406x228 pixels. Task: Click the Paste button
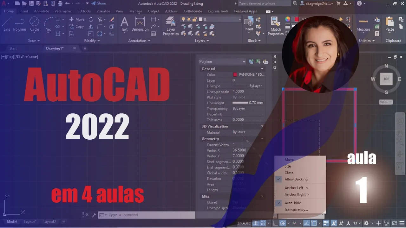point(390,24)
